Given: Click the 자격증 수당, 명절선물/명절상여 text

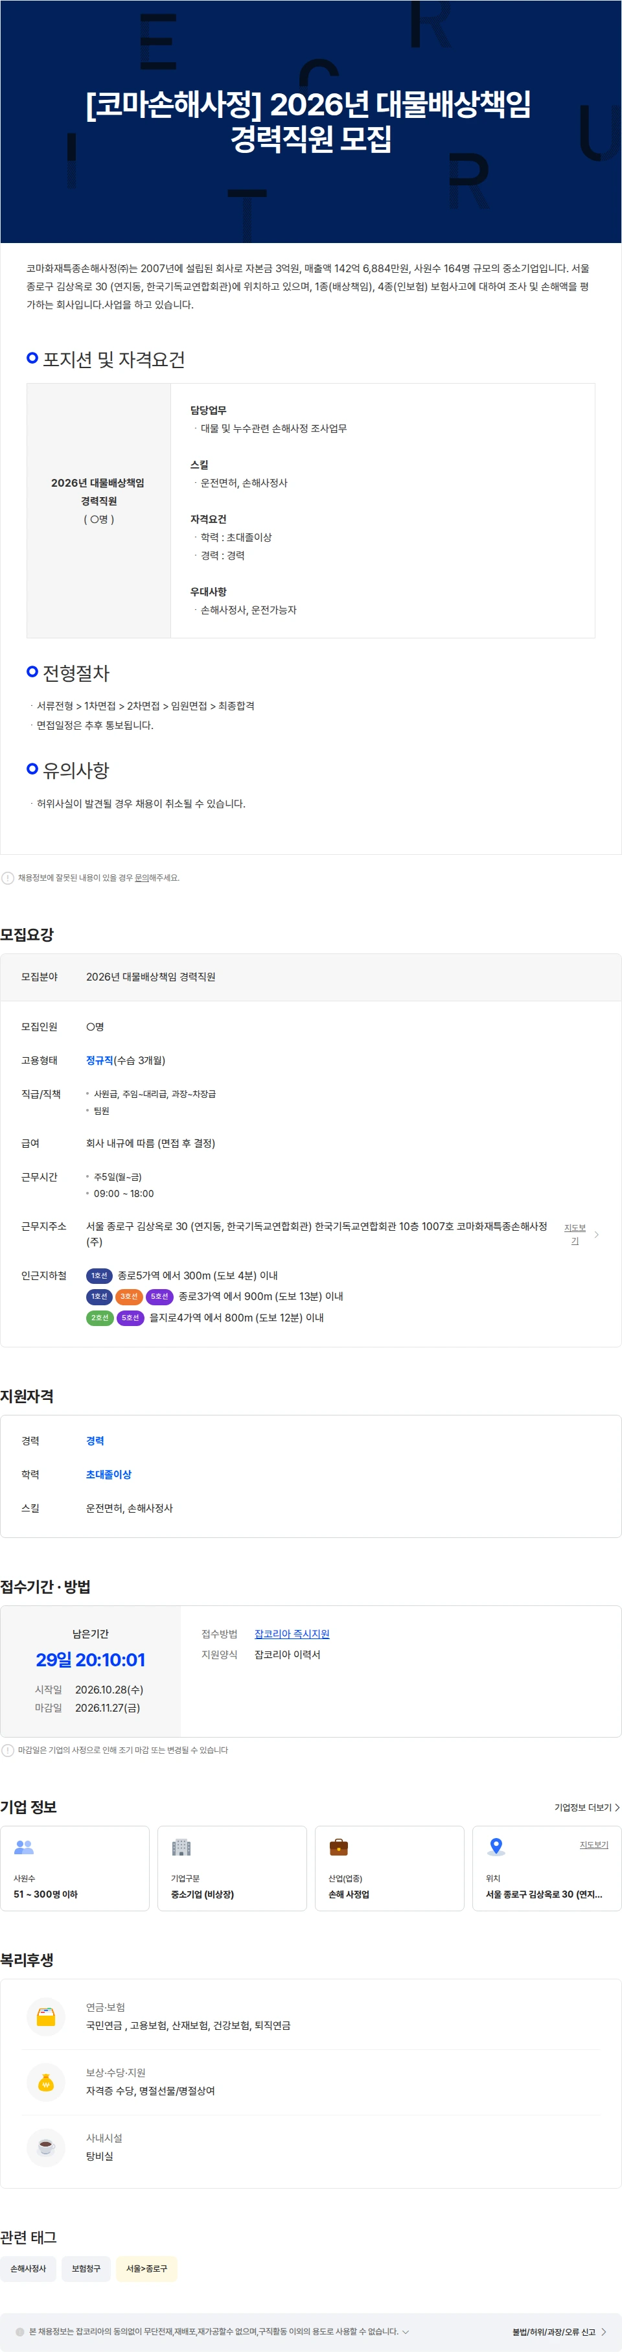Looking at the screenshot, I should pos(151,2091).
